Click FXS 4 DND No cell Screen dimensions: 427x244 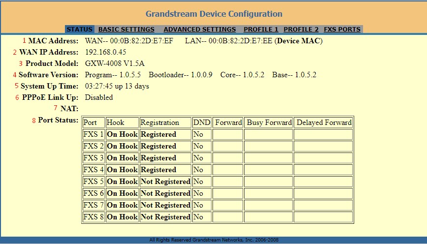(x=202, y=170)
